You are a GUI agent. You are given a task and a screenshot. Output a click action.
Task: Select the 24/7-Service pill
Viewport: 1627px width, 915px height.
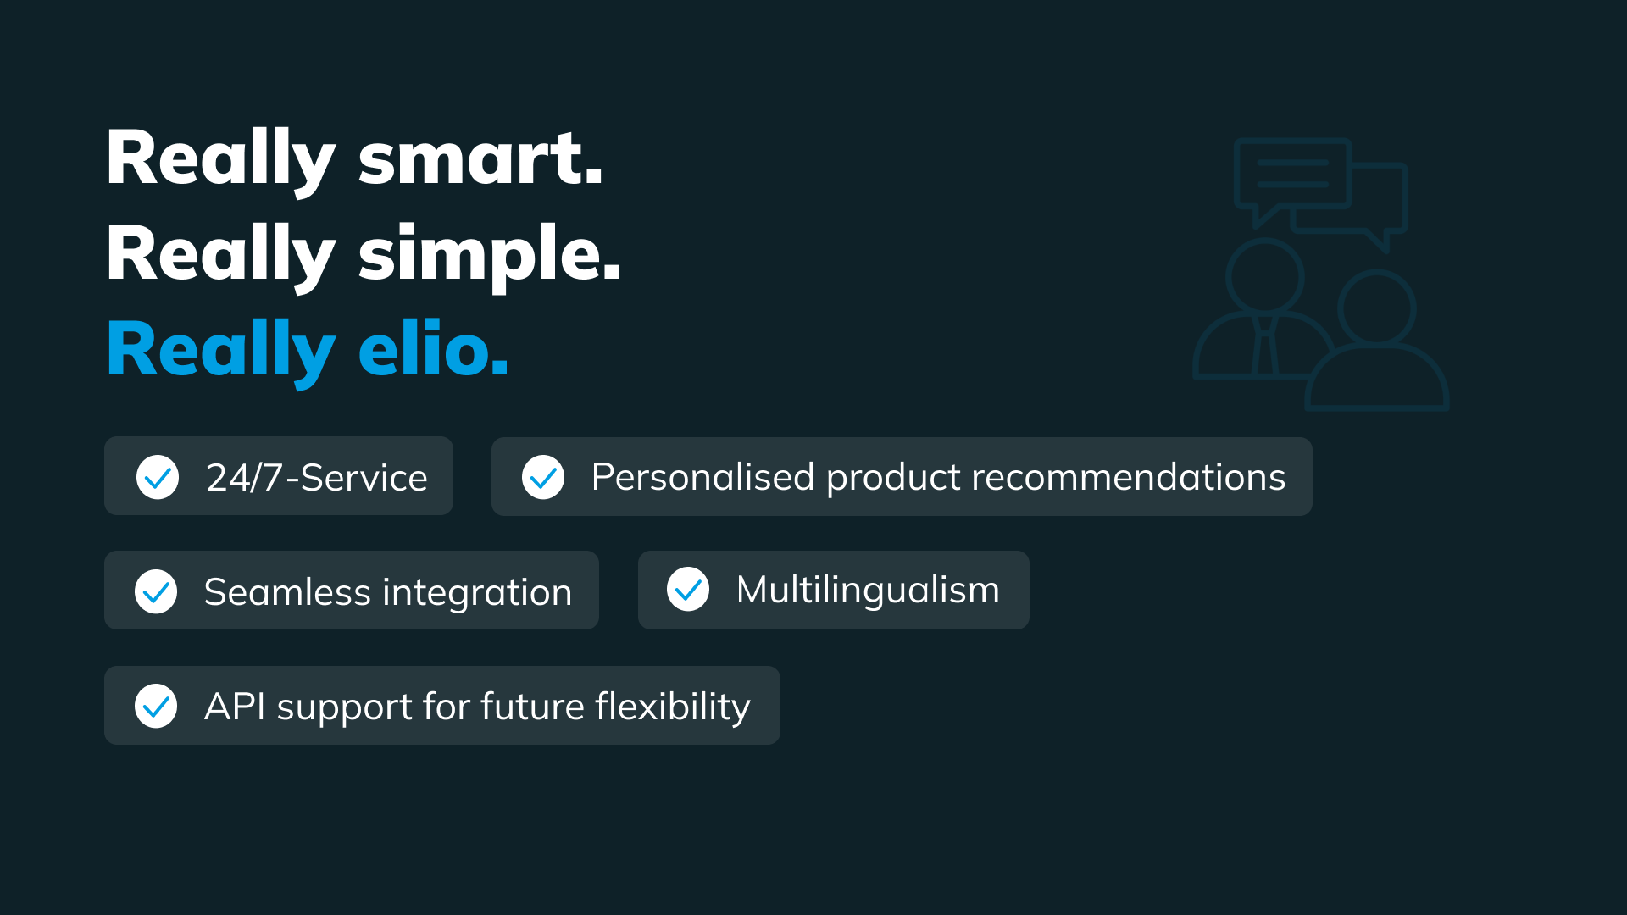point(279,476)
